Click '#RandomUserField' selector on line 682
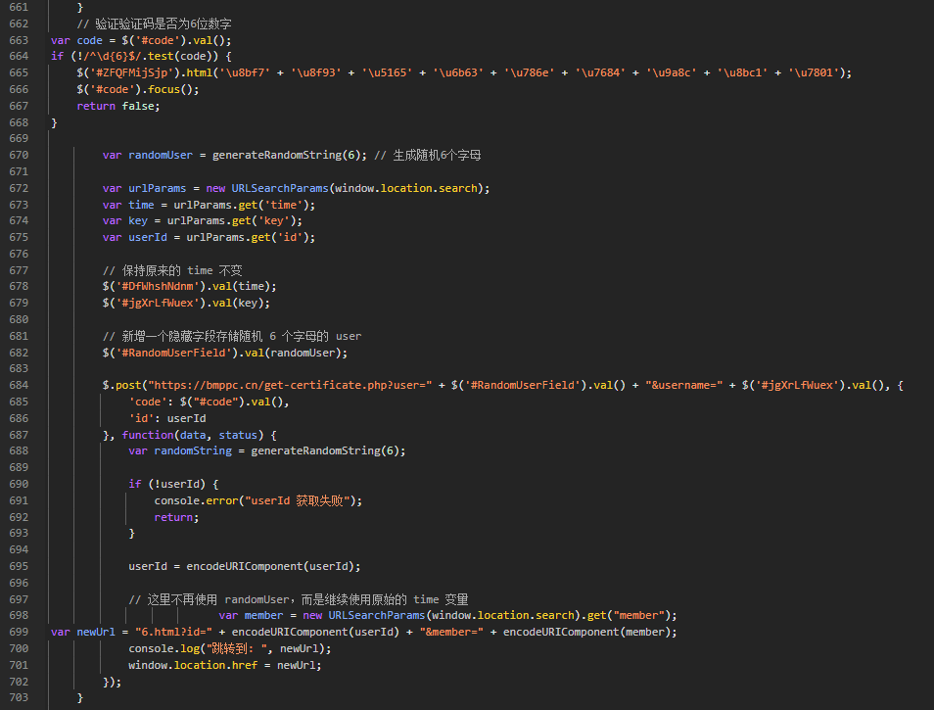 (x=173, y=353)
